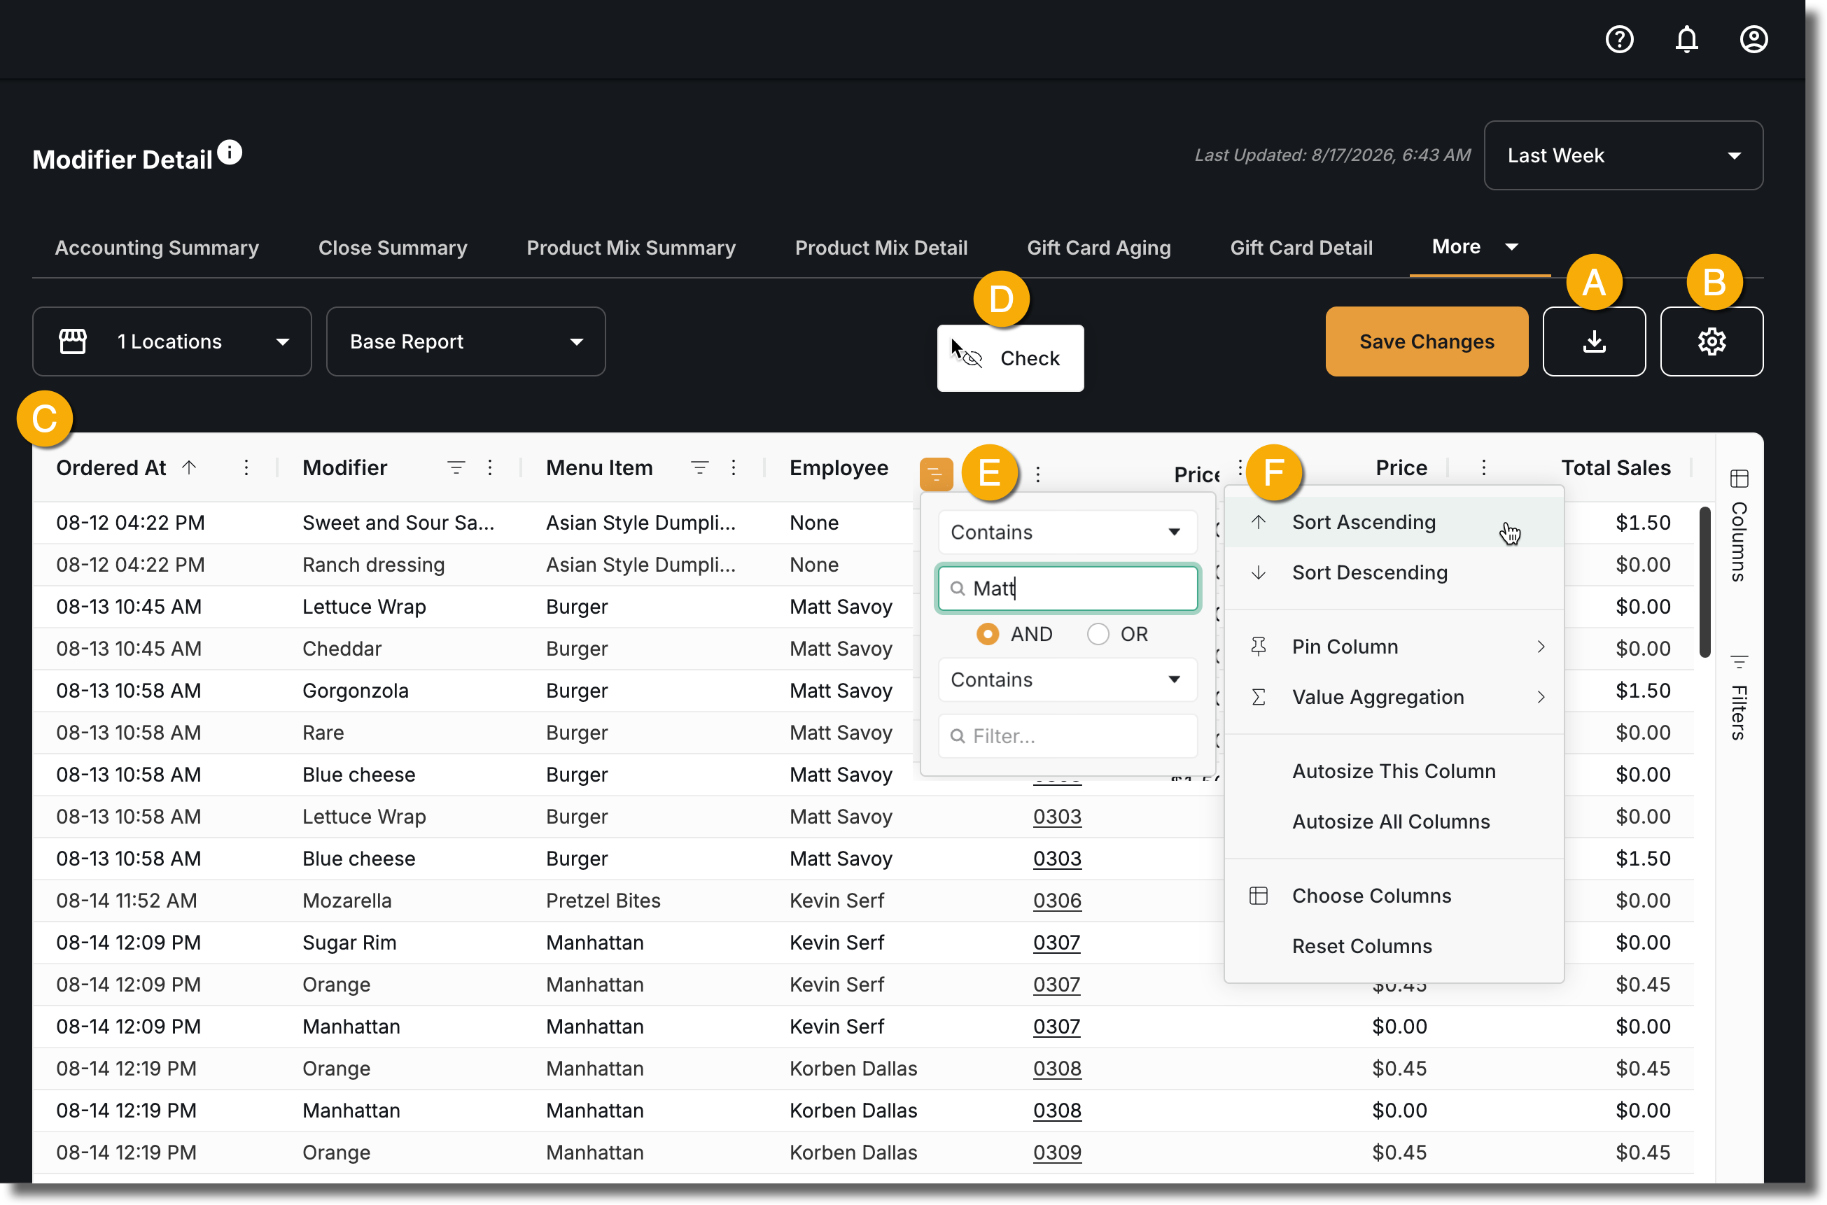Open the Modifier column filter icon
This screenshot has height=1205, width=1827.
pyautogui.click(x=456, y=467)
